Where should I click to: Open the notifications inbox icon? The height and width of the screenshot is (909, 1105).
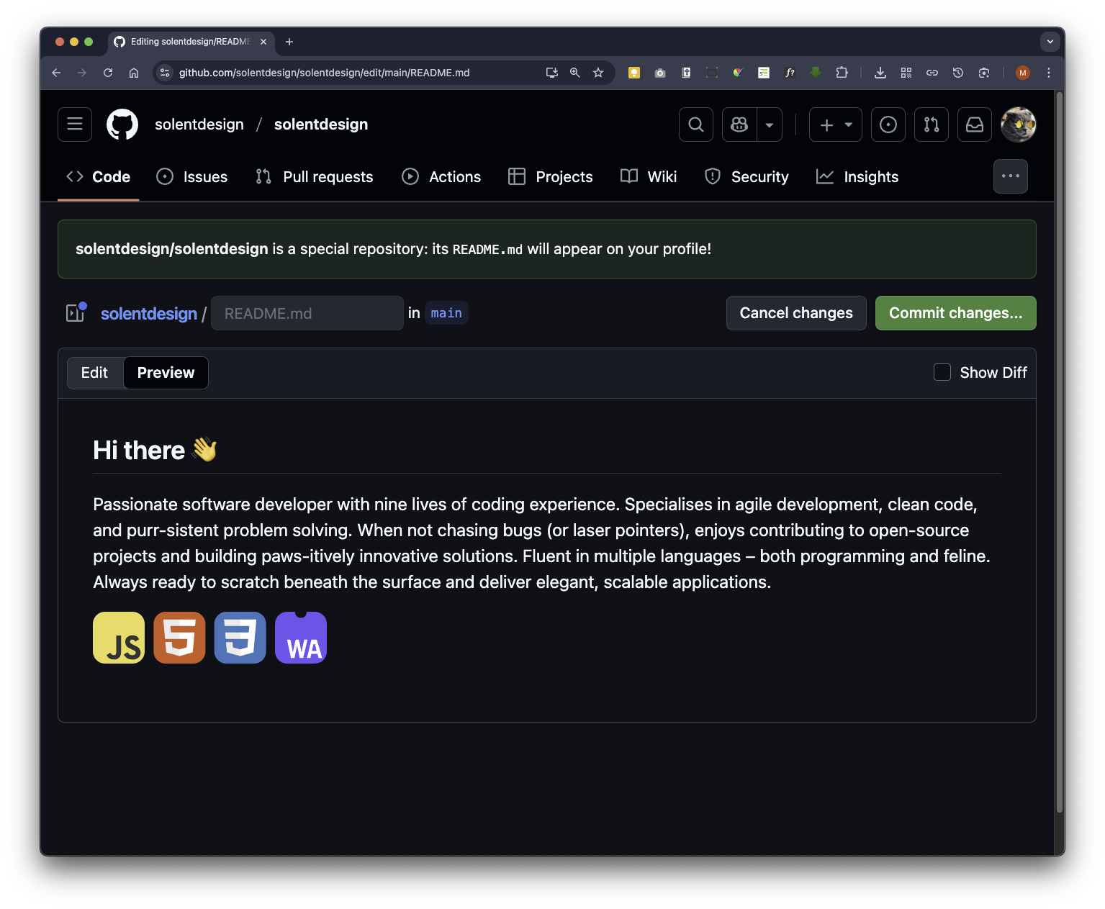click(974, 125)
